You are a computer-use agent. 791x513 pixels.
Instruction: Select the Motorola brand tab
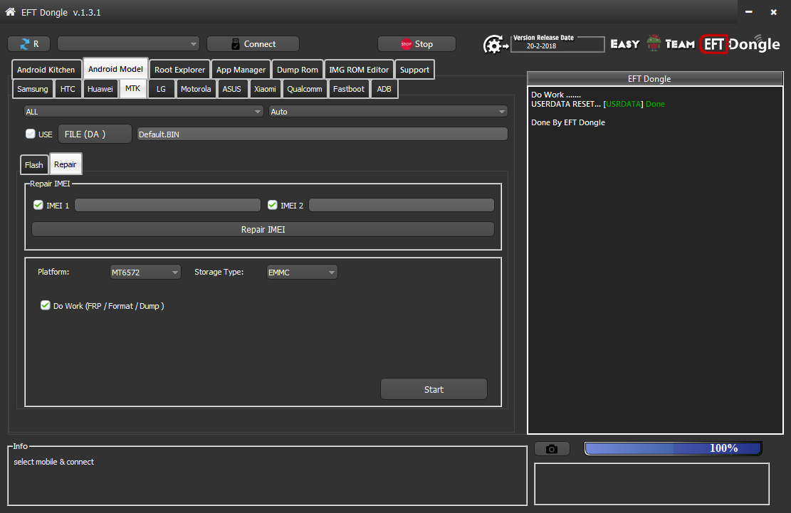(x=196, y=89)
